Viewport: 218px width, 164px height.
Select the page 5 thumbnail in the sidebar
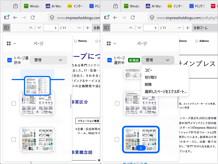(141, 139)
